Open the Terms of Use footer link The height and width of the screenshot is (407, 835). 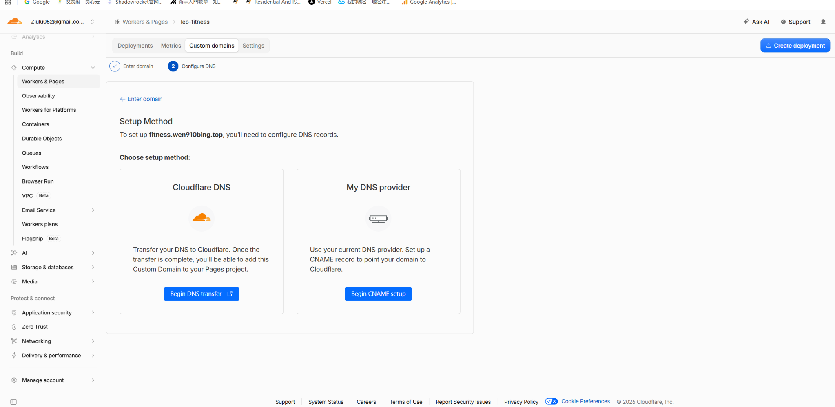(406, 402)
